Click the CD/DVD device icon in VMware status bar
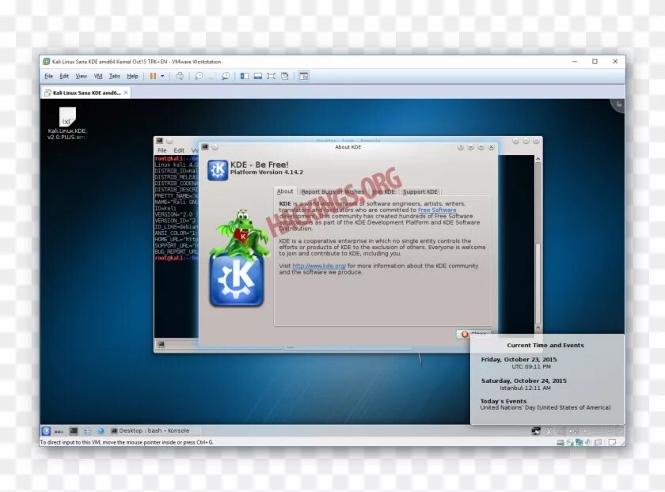The height and width of the screenshot is (492, 665). point(569,442)
